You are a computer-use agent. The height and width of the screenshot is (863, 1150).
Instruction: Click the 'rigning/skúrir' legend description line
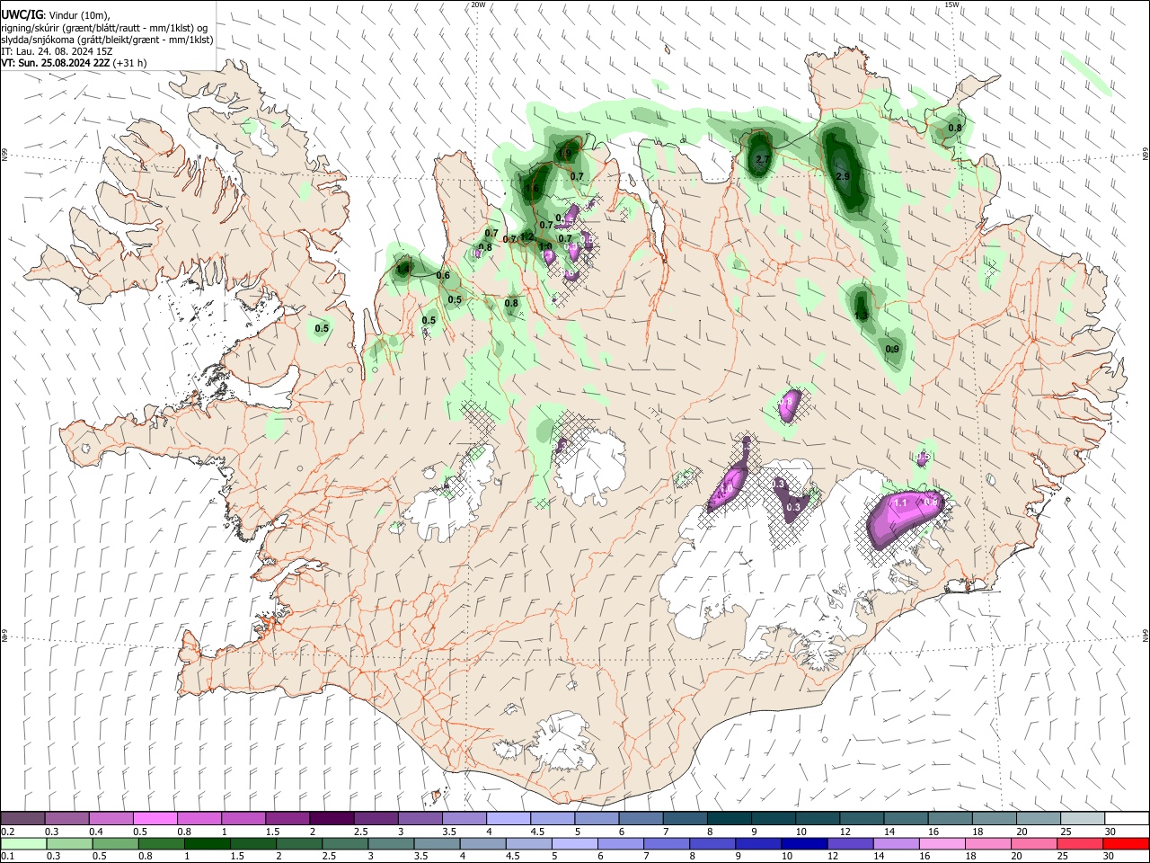pyautogui.click(x=105, y=28)
